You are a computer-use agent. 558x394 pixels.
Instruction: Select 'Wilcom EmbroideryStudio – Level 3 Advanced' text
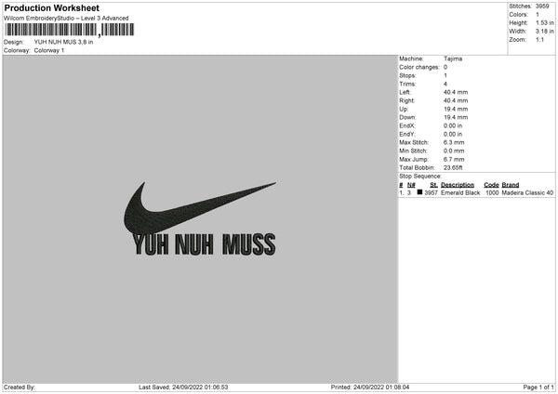[x=66, y=19]
